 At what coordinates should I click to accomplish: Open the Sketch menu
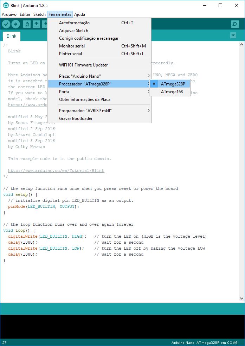click(39, 14)
